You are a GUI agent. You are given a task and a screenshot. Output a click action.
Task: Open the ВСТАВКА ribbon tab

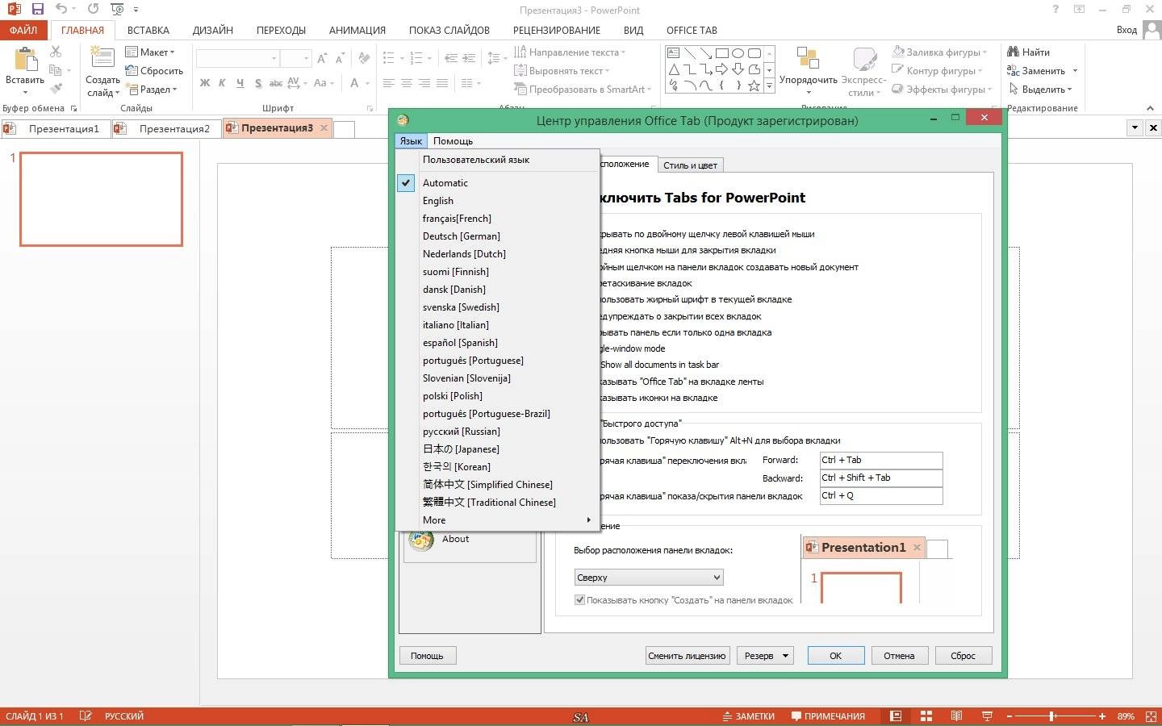point(148,31)
